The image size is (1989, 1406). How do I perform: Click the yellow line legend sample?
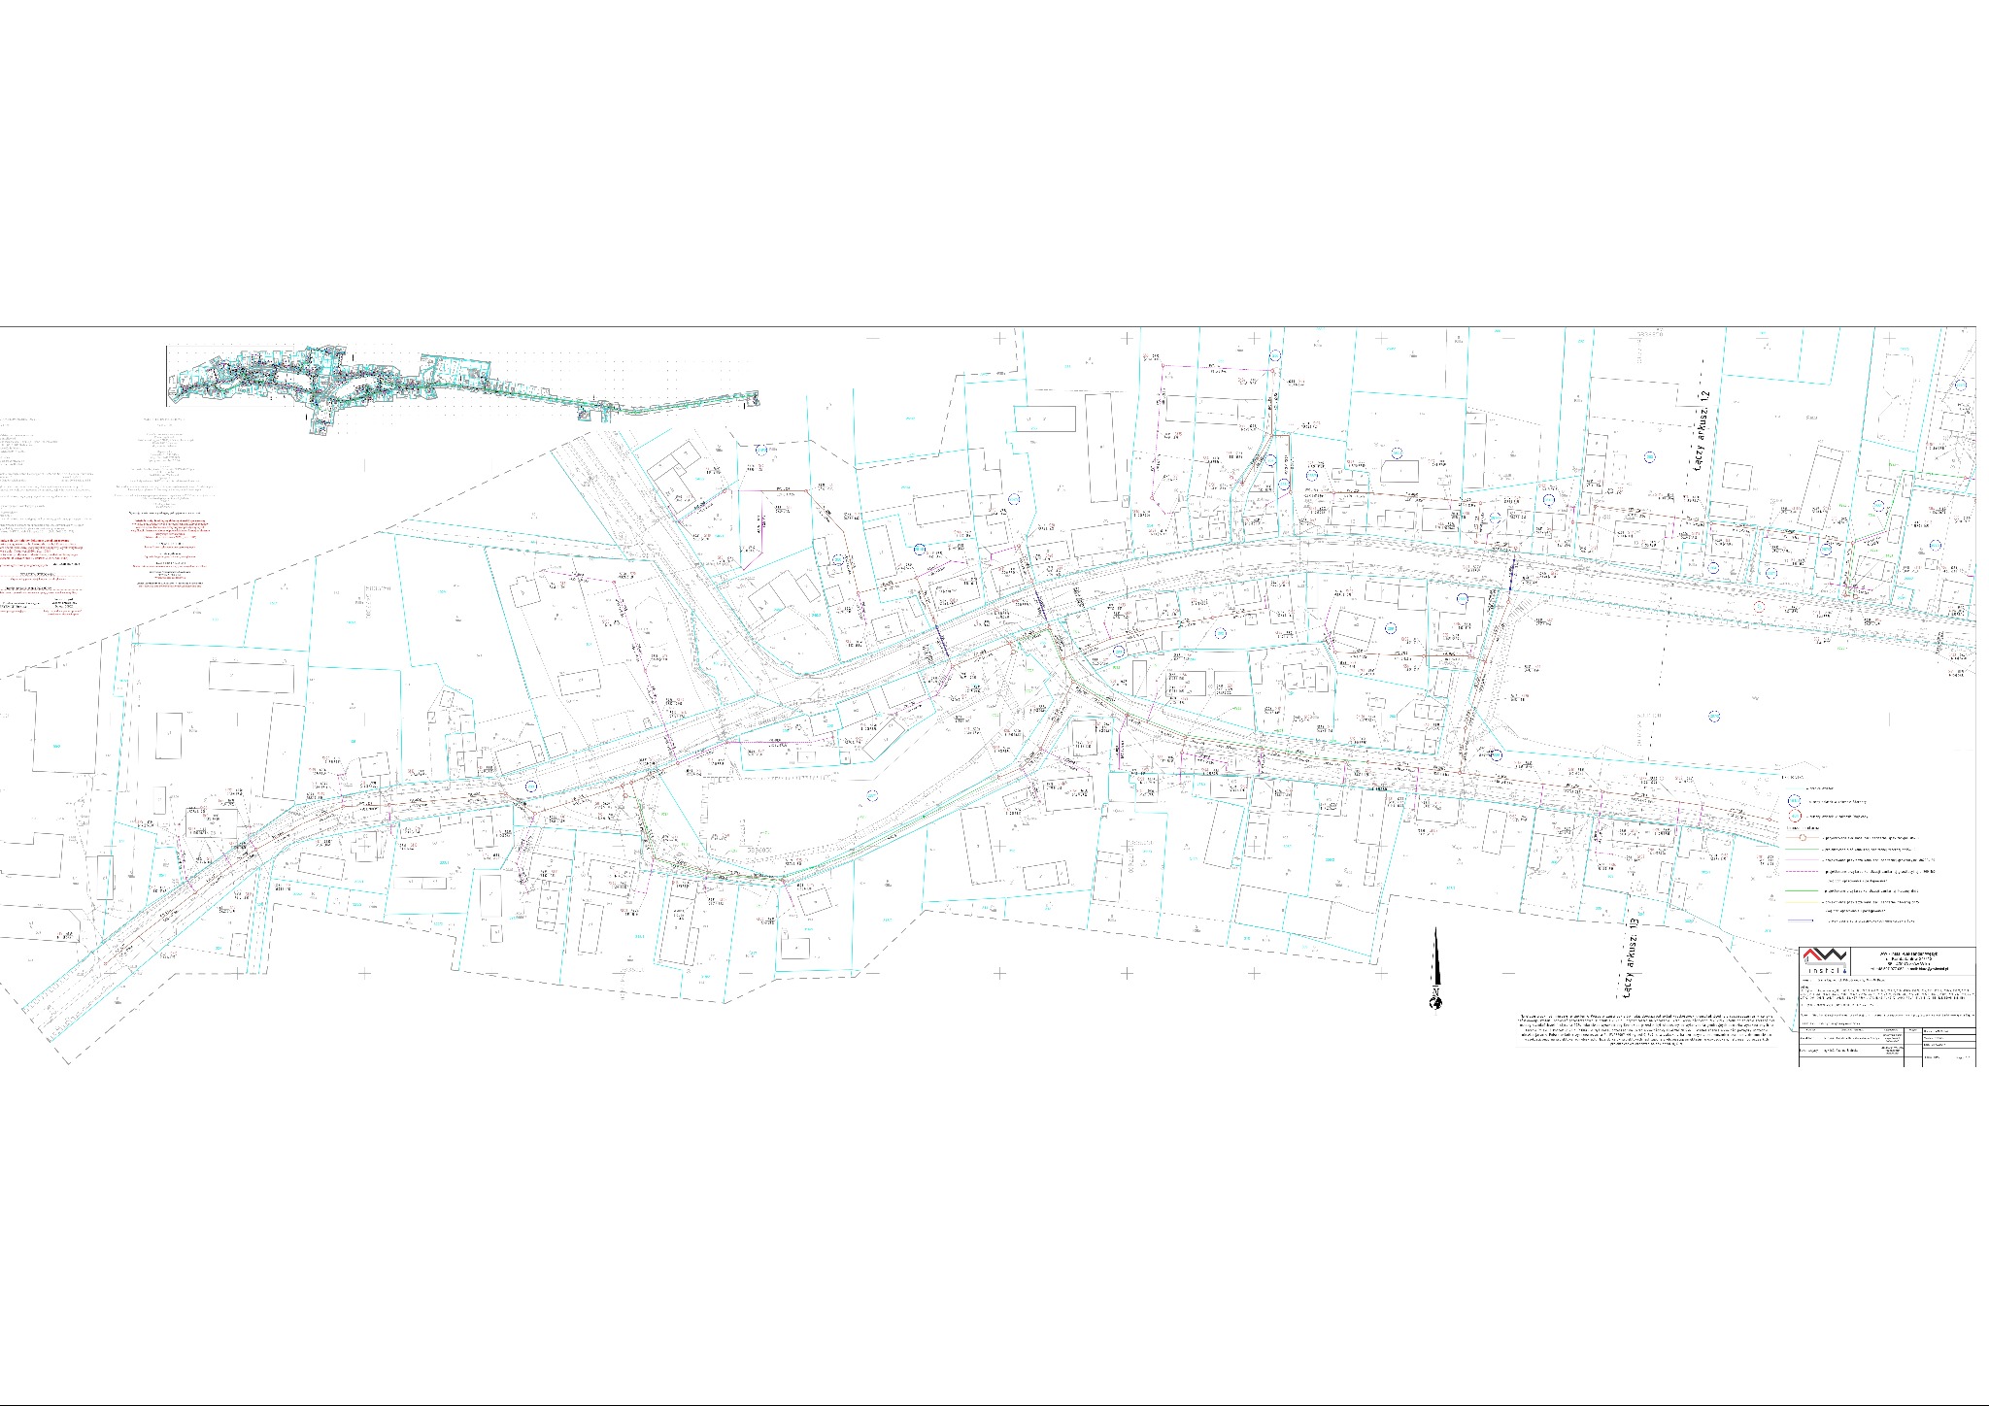pos(1802,902)
